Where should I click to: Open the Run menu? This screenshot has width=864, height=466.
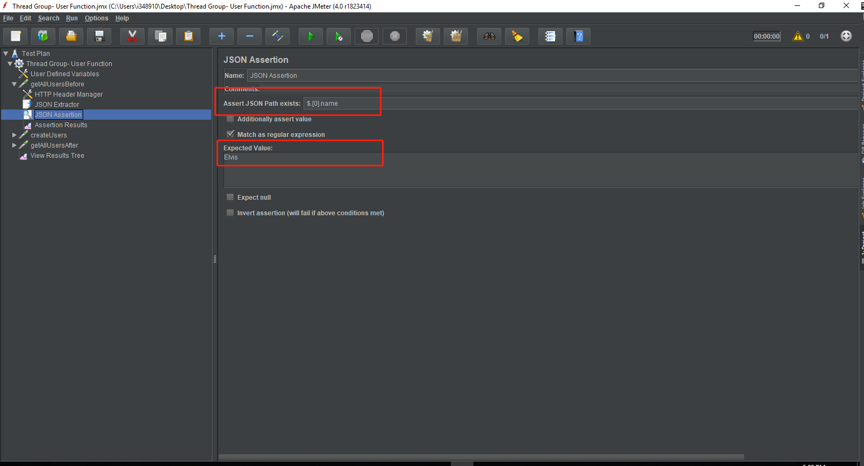[72, 18]
